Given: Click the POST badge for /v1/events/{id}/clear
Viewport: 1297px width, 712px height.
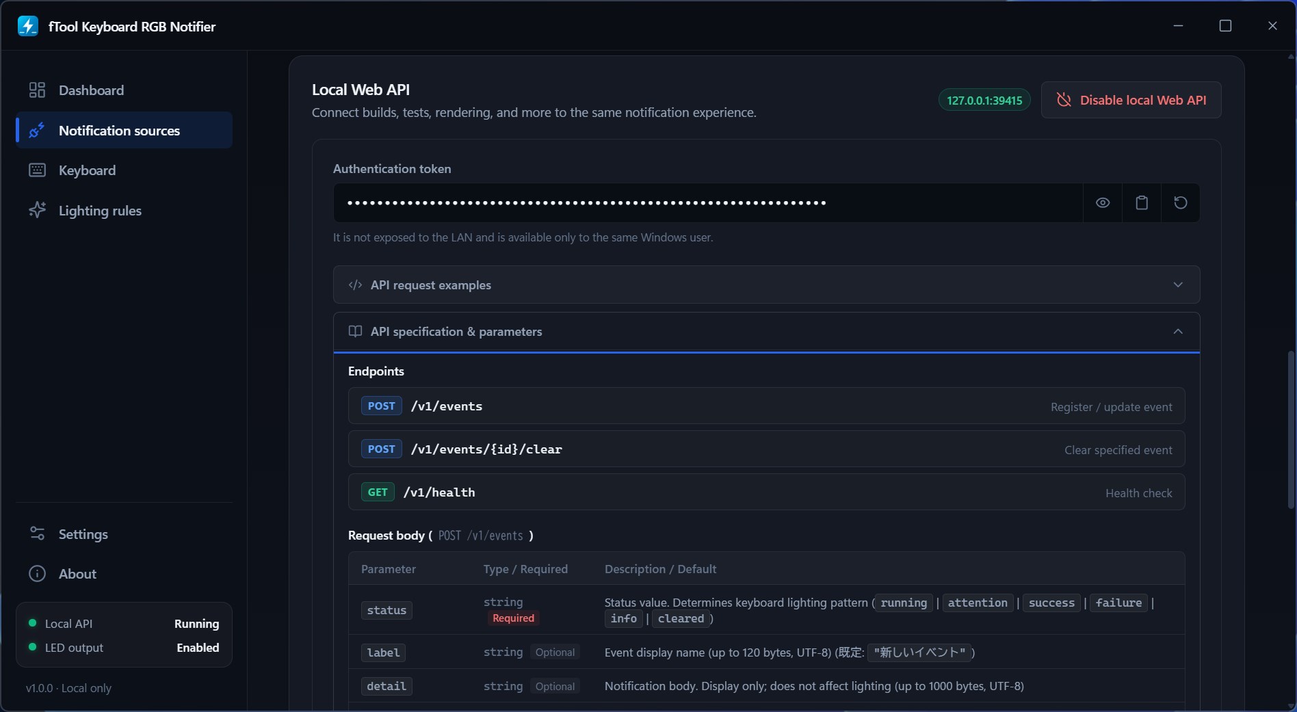Looking at the screenshot, I should click(381, 449).
